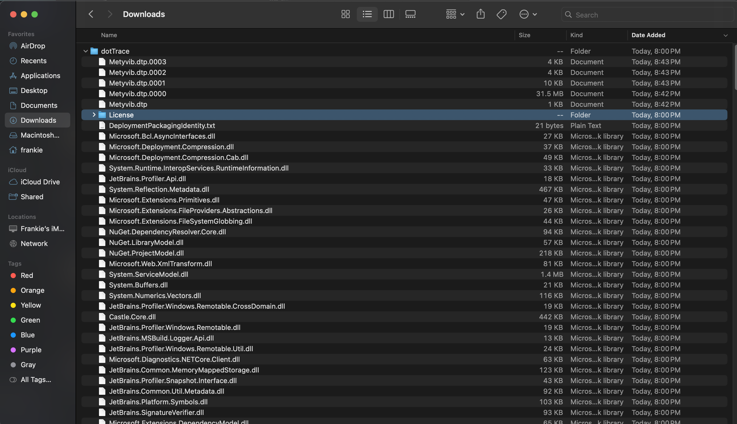Open Network in the sidebar

[x=37, y=243]
